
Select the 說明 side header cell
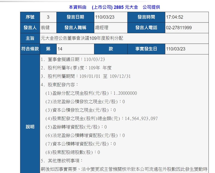coord(30,114)
